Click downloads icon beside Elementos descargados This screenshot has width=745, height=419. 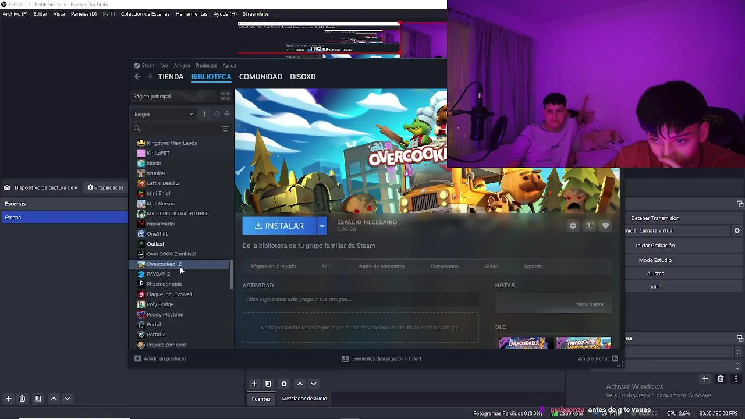(x=345, y=358)
